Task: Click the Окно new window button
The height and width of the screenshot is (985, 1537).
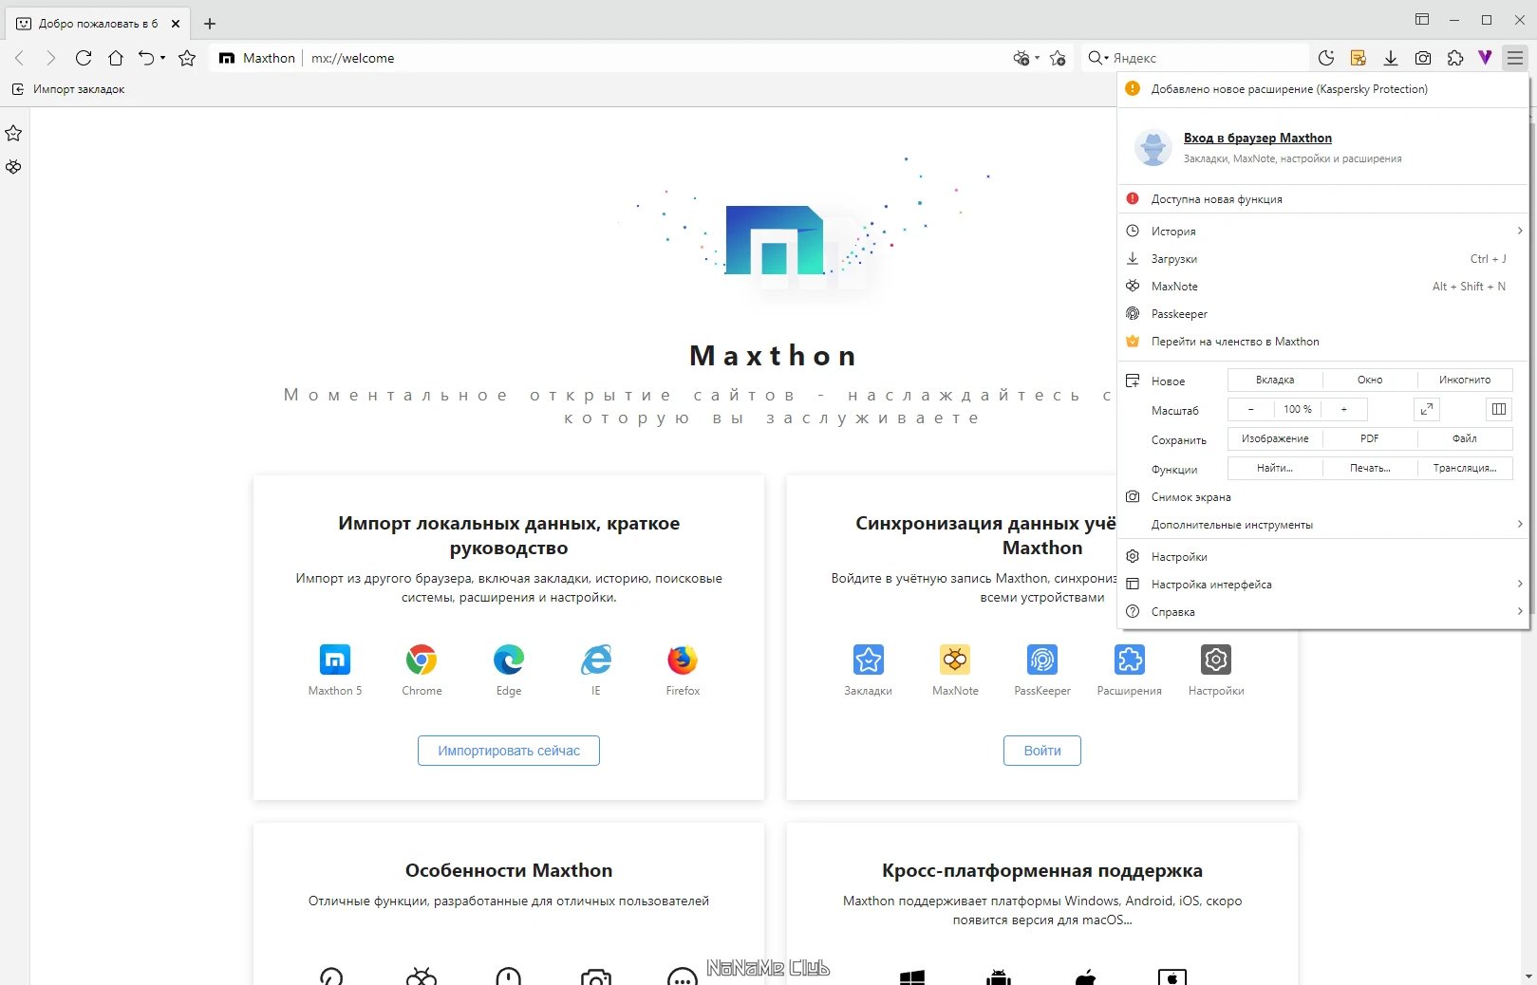Action: pos(1370,380)
